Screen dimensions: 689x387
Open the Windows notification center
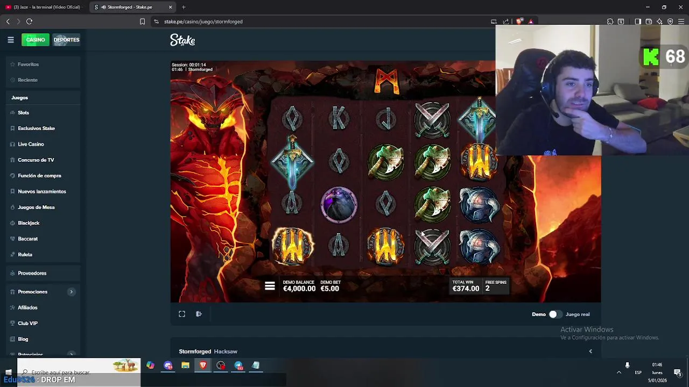[678, 372]
